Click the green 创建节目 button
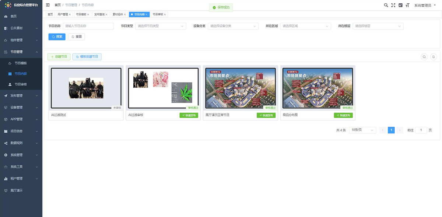The image size is (442, 217). pyautogui.click(x=59, y=57)
